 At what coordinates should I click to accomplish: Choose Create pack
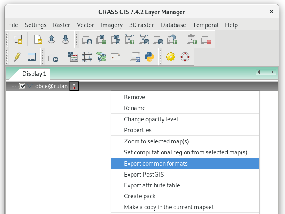pyautogui.click(x=185, y=196)
